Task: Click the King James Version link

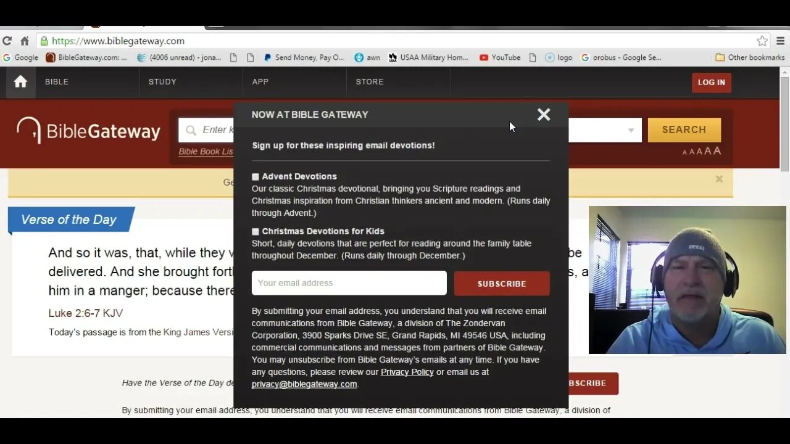Action: point(199,332)
